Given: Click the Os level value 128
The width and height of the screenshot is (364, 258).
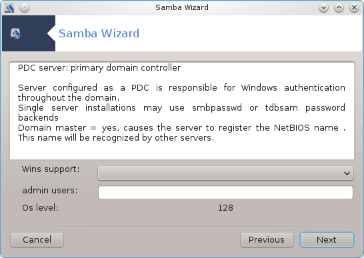Looking at the screenshot, I should [x=225, y=207].
